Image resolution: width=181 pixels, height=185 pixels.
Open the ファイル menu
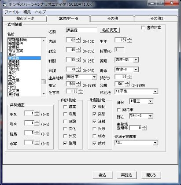pos(12,12)
